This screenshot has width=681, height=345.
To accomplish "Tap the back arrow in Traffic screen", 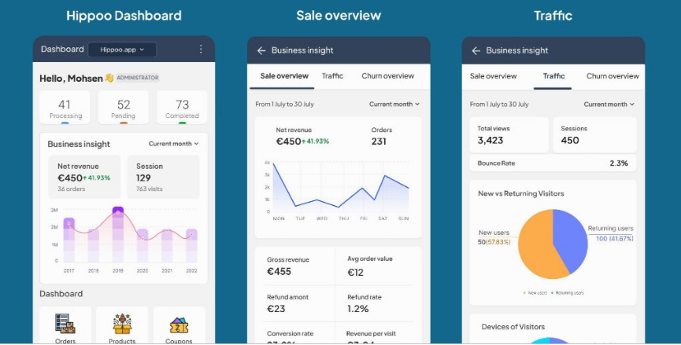I will click(476, 51).
